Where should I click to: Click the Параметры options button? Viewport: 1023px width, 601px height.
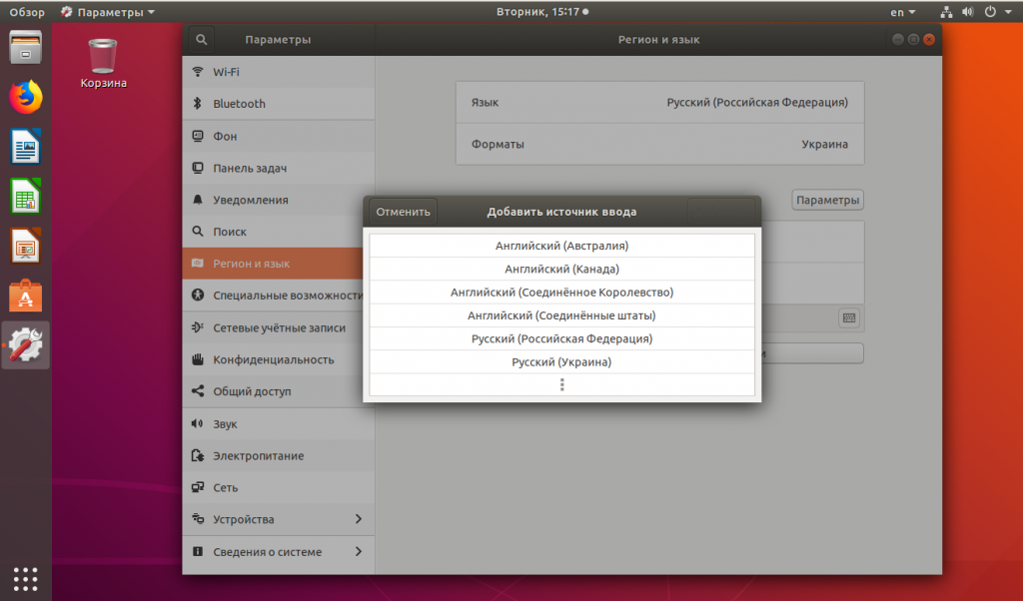(x=827, y=200)
